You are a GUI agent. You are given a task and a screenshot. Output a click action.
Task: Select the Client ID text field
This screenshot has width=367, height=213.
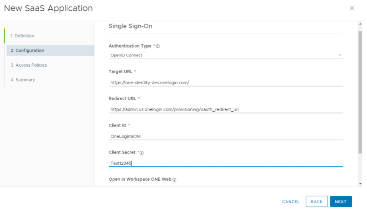(225, 136)
